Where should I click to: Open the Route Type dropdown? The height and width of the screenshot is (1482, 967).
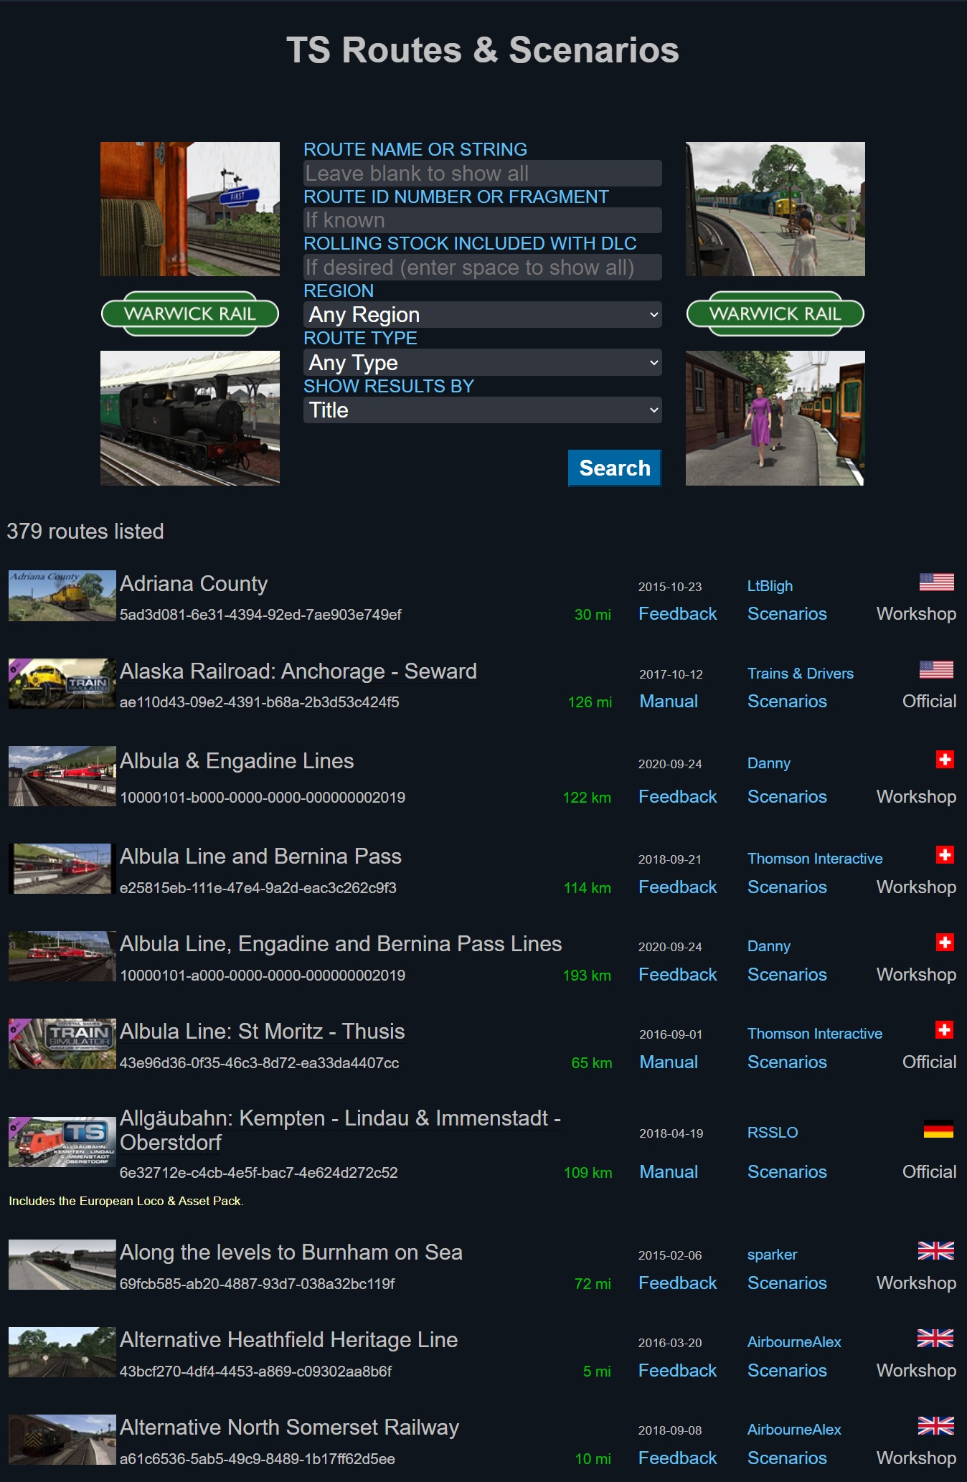[x=483, y=362]
